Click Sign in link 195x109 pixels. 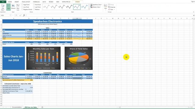pos(193,2)
